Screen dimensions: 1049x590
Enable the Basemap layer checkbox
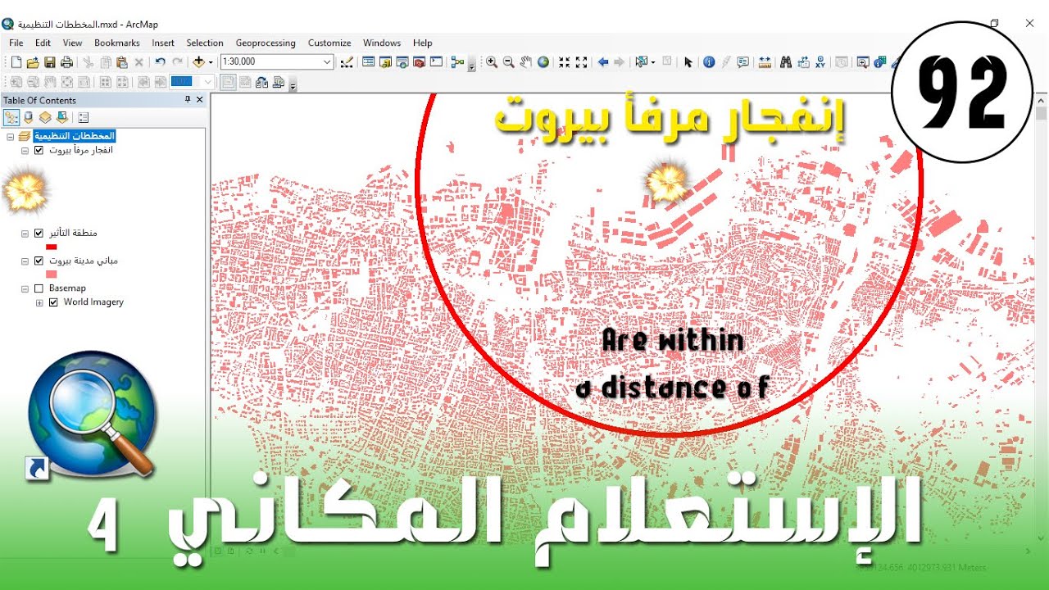[x=39, y=288]
